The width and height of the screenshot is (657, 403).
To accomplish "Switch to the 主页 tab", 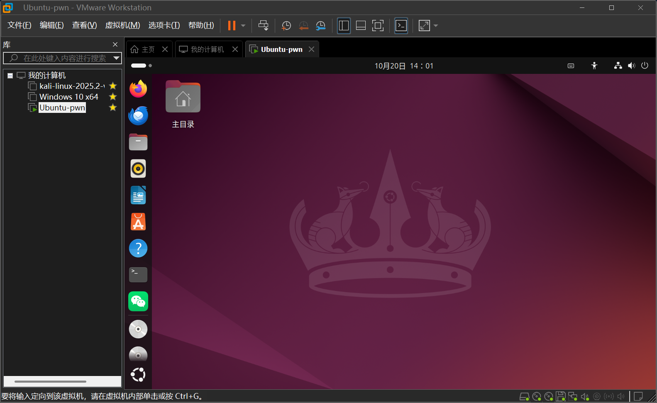I will click(x=143, y=49).
